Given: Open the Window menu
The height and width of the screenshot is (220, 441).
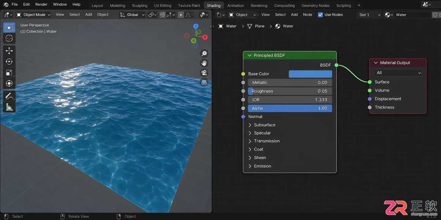Looking at the screenshot, I should pyautogui.click(x=60, y=4).
